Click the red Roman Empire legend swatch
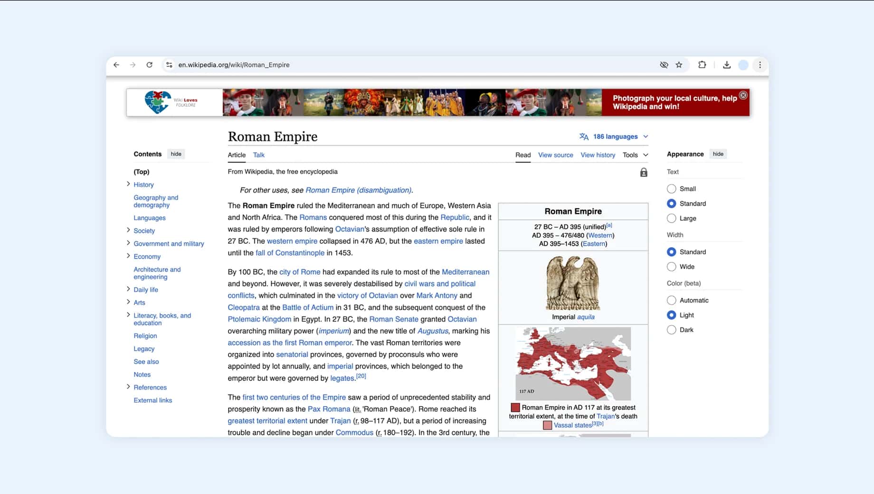Viewport: 874px width, 494px height. [515, 408]
